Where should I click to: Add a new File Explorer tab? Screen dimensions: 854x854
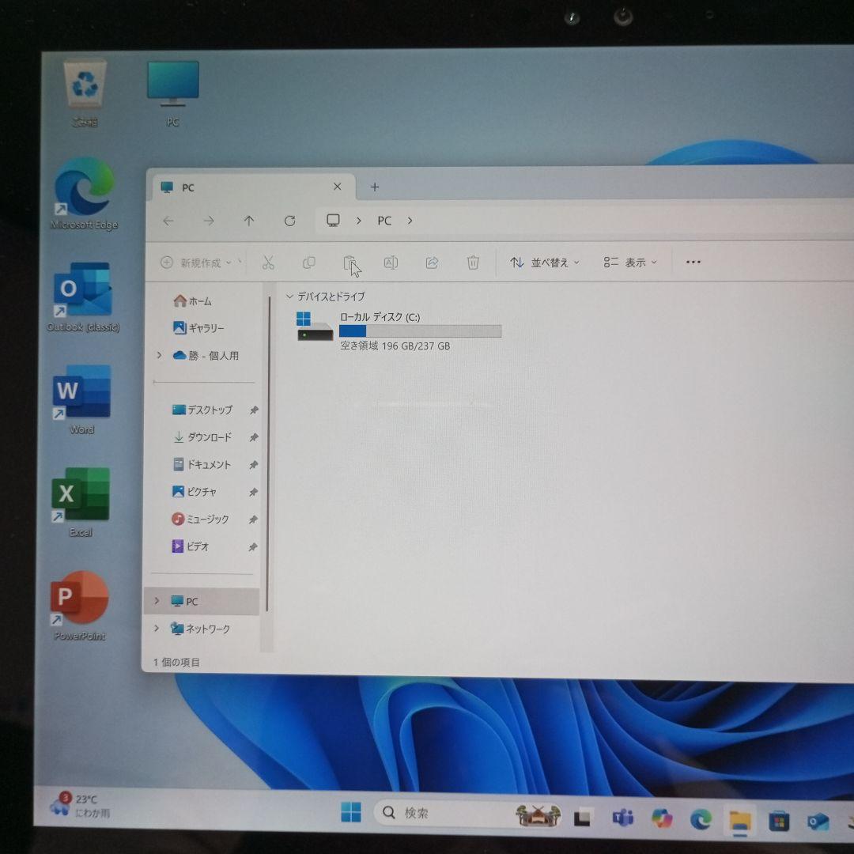(375, 187)
